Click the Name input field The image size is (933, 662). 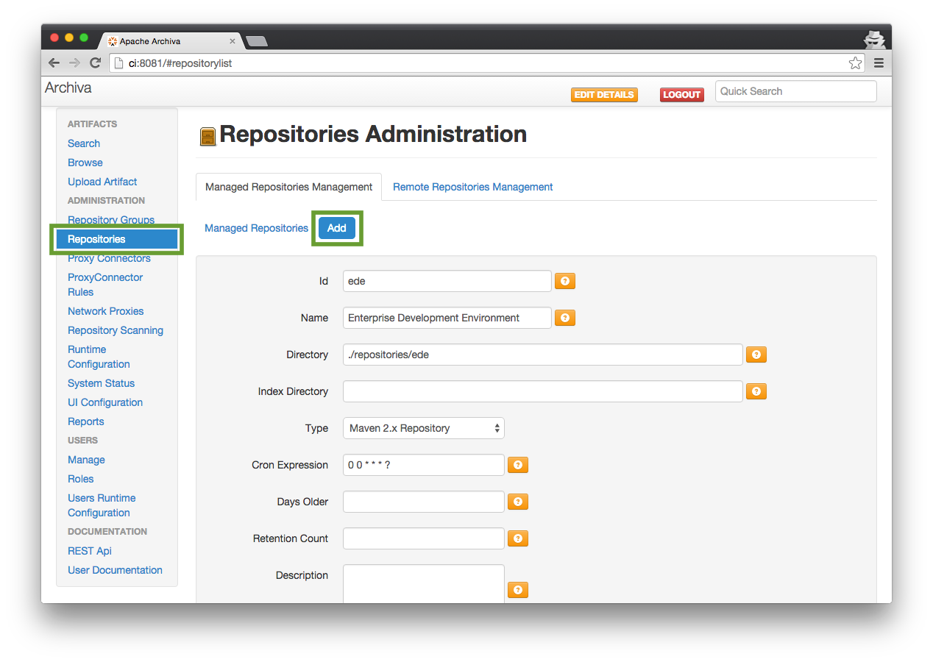tap(447, 318)
